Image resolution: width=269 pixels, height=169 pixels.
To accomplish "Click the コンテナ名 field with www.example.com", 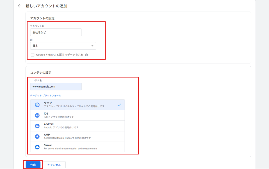I will (x=56, y=87).
